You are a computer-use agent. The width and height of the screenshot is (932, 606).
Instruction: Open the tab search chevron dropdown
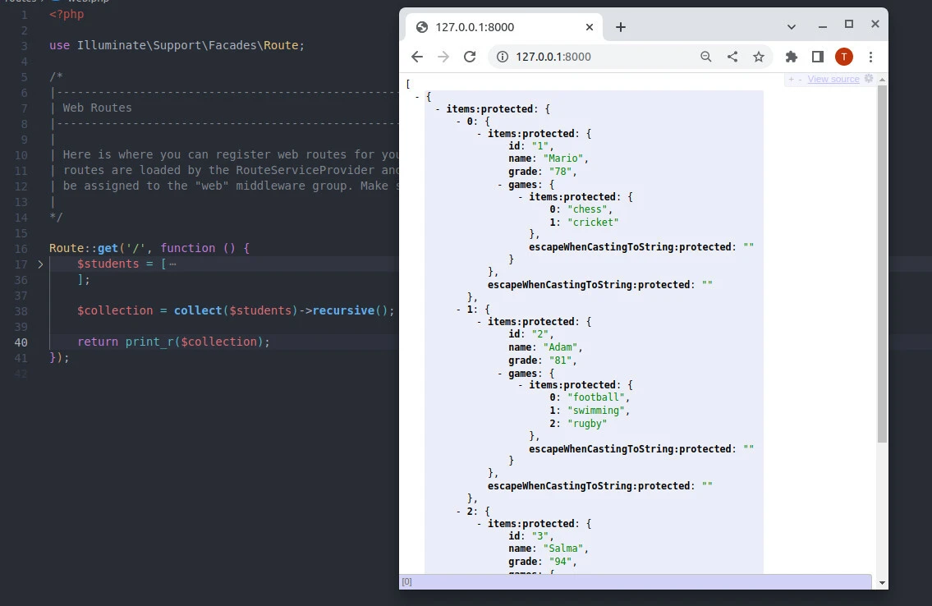click(792, 27)
